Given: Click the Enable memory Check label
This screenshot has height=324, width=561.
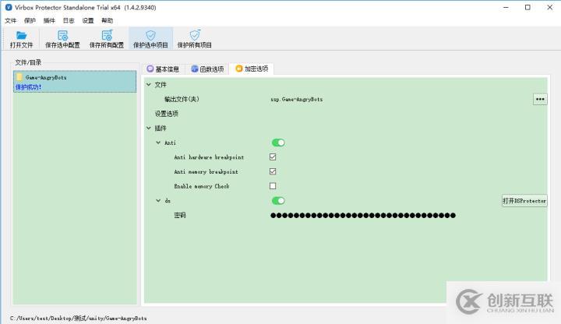Looking at the screenshot, I should coord(202,186).
